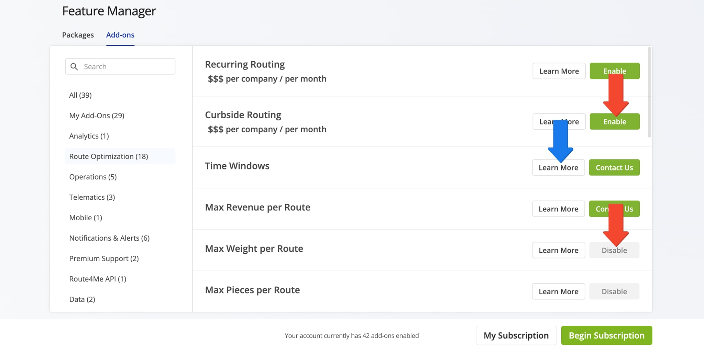Select Analytics (1) category
Image resolution: width=704 pixels, height=352 pixels.
coord(89,136)
